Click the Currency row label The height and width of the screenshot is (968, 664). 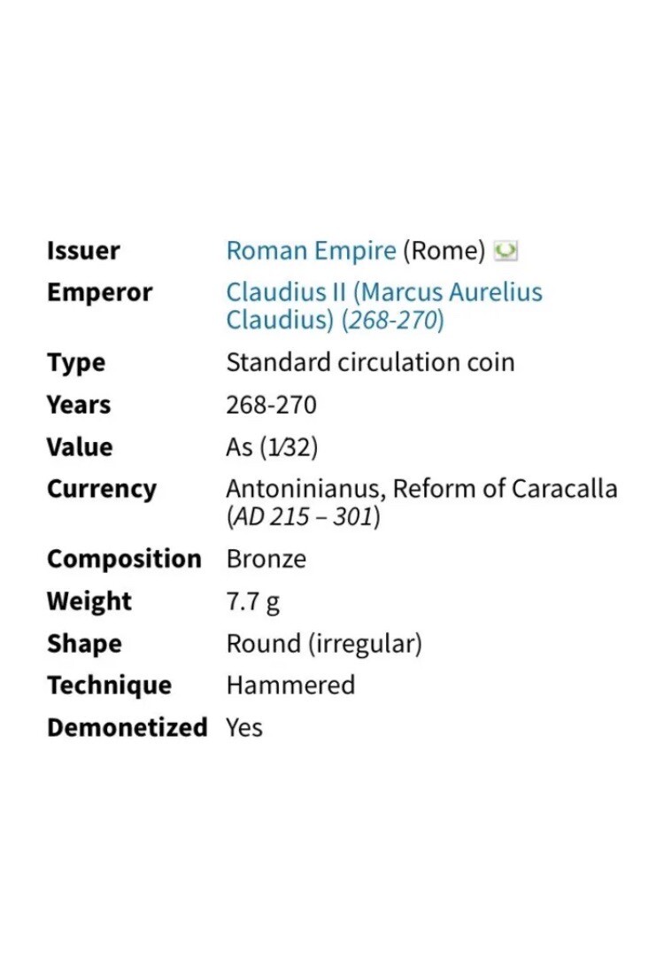(x=101, y=489)
